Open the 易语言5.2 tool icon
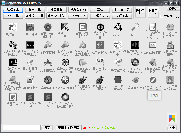 point(13,27)
